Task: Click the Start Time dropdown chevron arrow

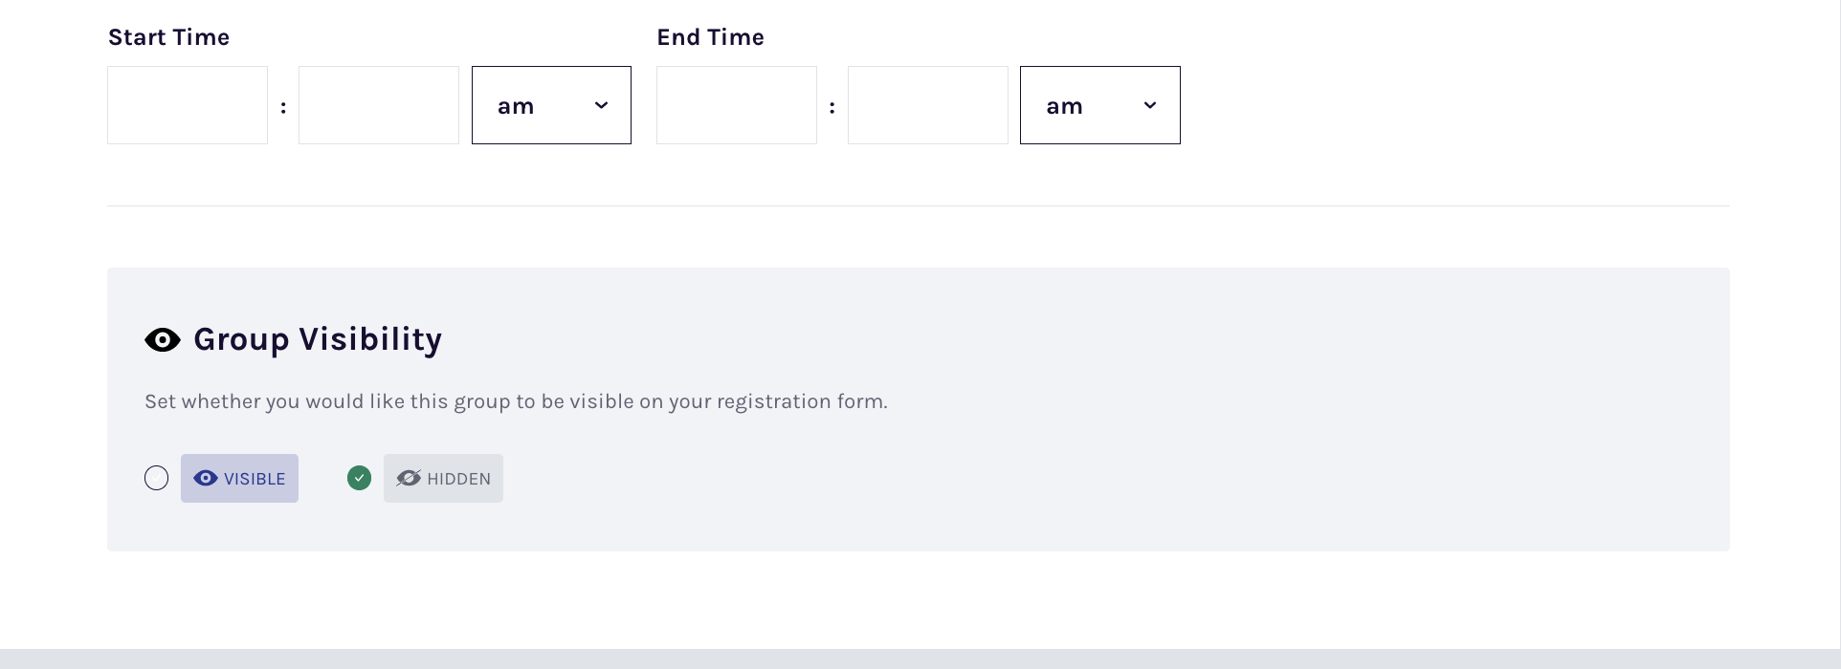Action: tap(601, 105)
